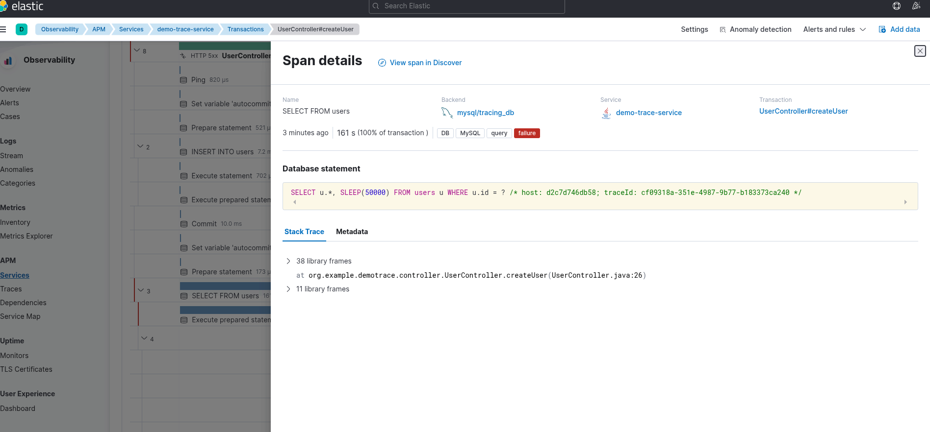Viewport: 930px width, 432px height.
Task: Open Monitors under Uptime
Action: pos(14,356)
